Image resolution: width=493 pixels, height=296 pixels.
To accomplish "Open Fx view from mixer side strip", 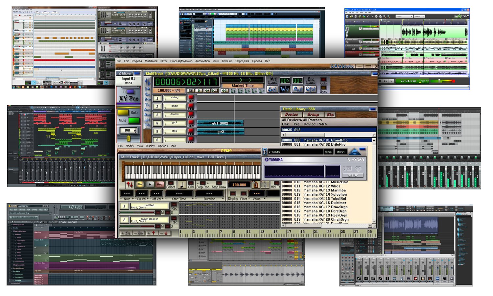I will tap(148, 105).
